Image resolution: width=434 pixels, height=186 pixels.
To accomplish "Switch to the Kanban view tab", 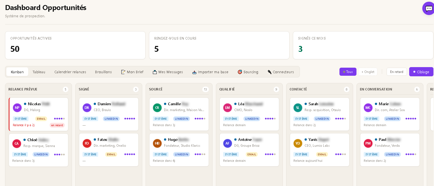I will [x=17, y=72].
